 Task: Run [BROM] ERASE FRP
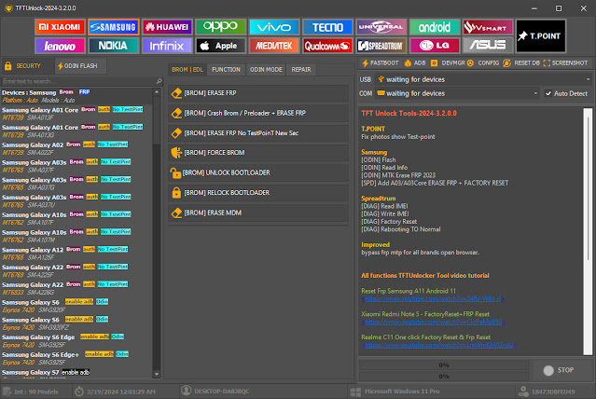[258, 93]
